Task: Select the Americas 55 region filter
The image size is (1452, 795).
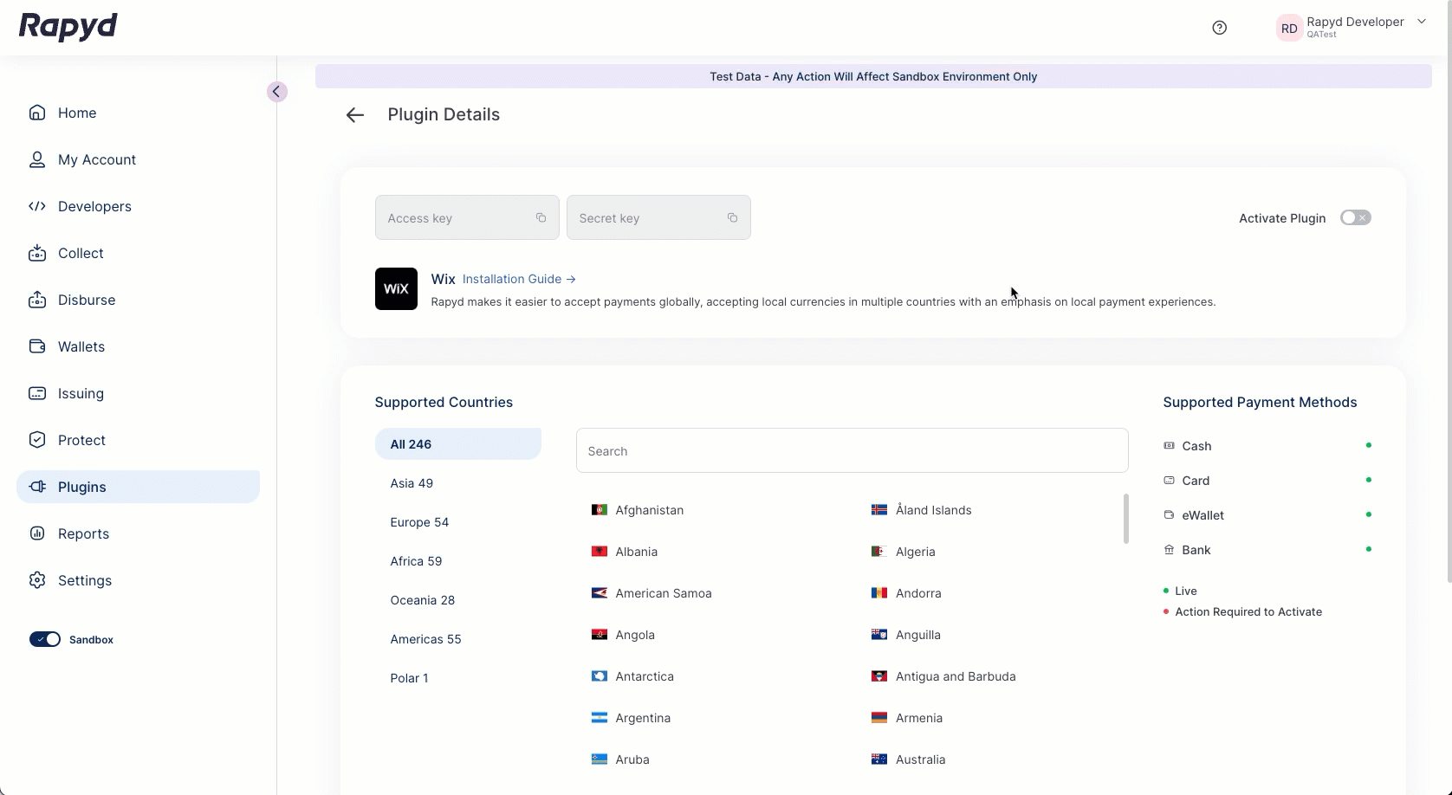Action: coord(425,639)
